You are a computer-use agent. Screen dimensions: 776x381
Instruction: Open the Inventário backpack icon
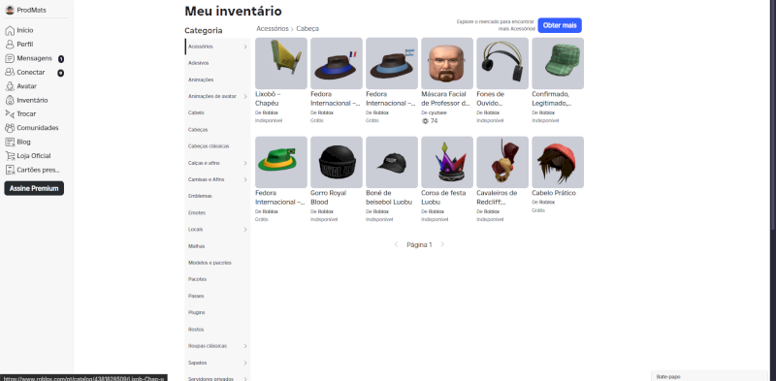(x=10, y=100)
